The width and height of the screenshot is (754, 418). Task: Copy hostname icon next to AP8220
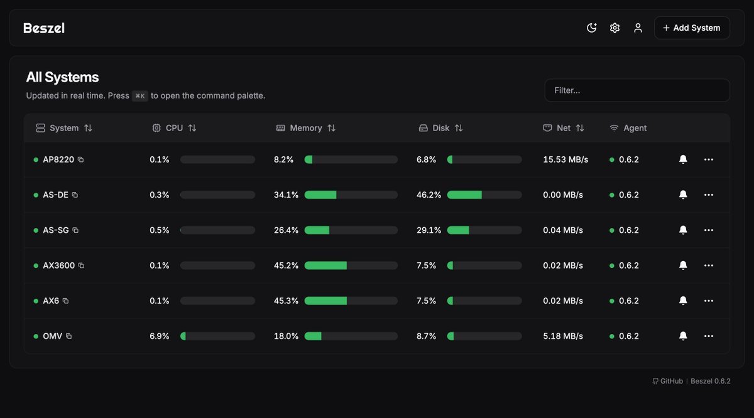coord(80,159)
